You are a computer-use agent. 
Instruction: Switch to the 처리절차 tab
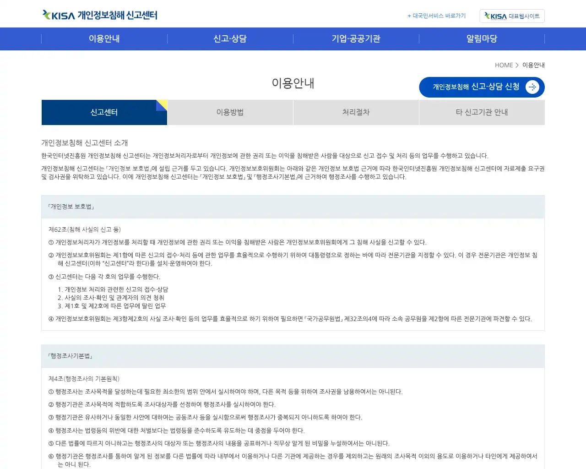click(x=356, y=112)
